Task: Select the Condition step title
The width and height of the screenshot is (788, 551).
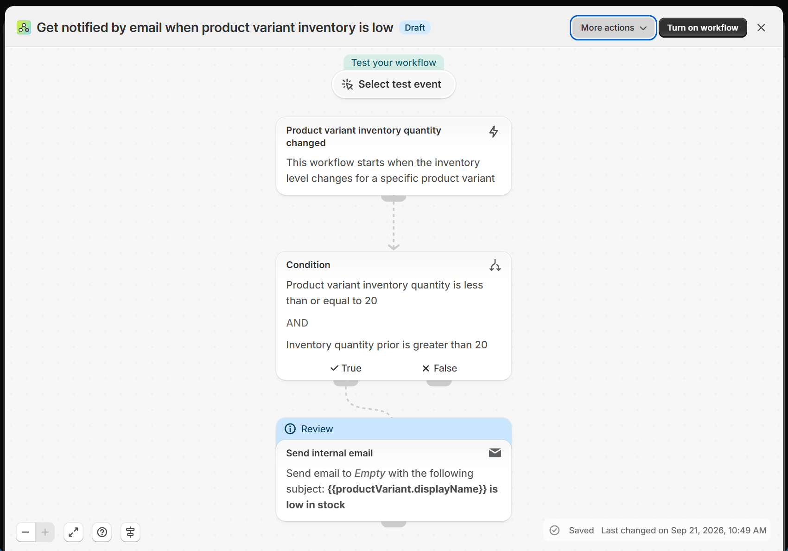Action: coord(308,265)
